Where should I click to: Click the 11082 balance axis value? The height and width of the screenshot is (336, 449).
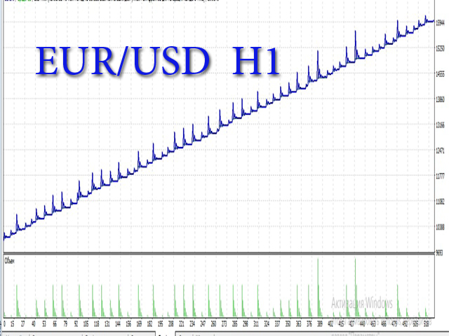441,202
